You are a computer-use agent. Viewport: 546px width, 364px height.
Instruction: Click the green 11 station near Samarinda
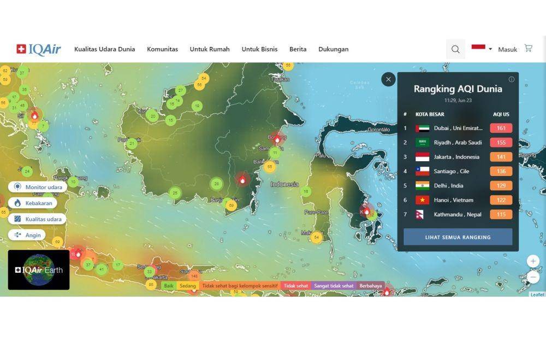click(275, 152)
